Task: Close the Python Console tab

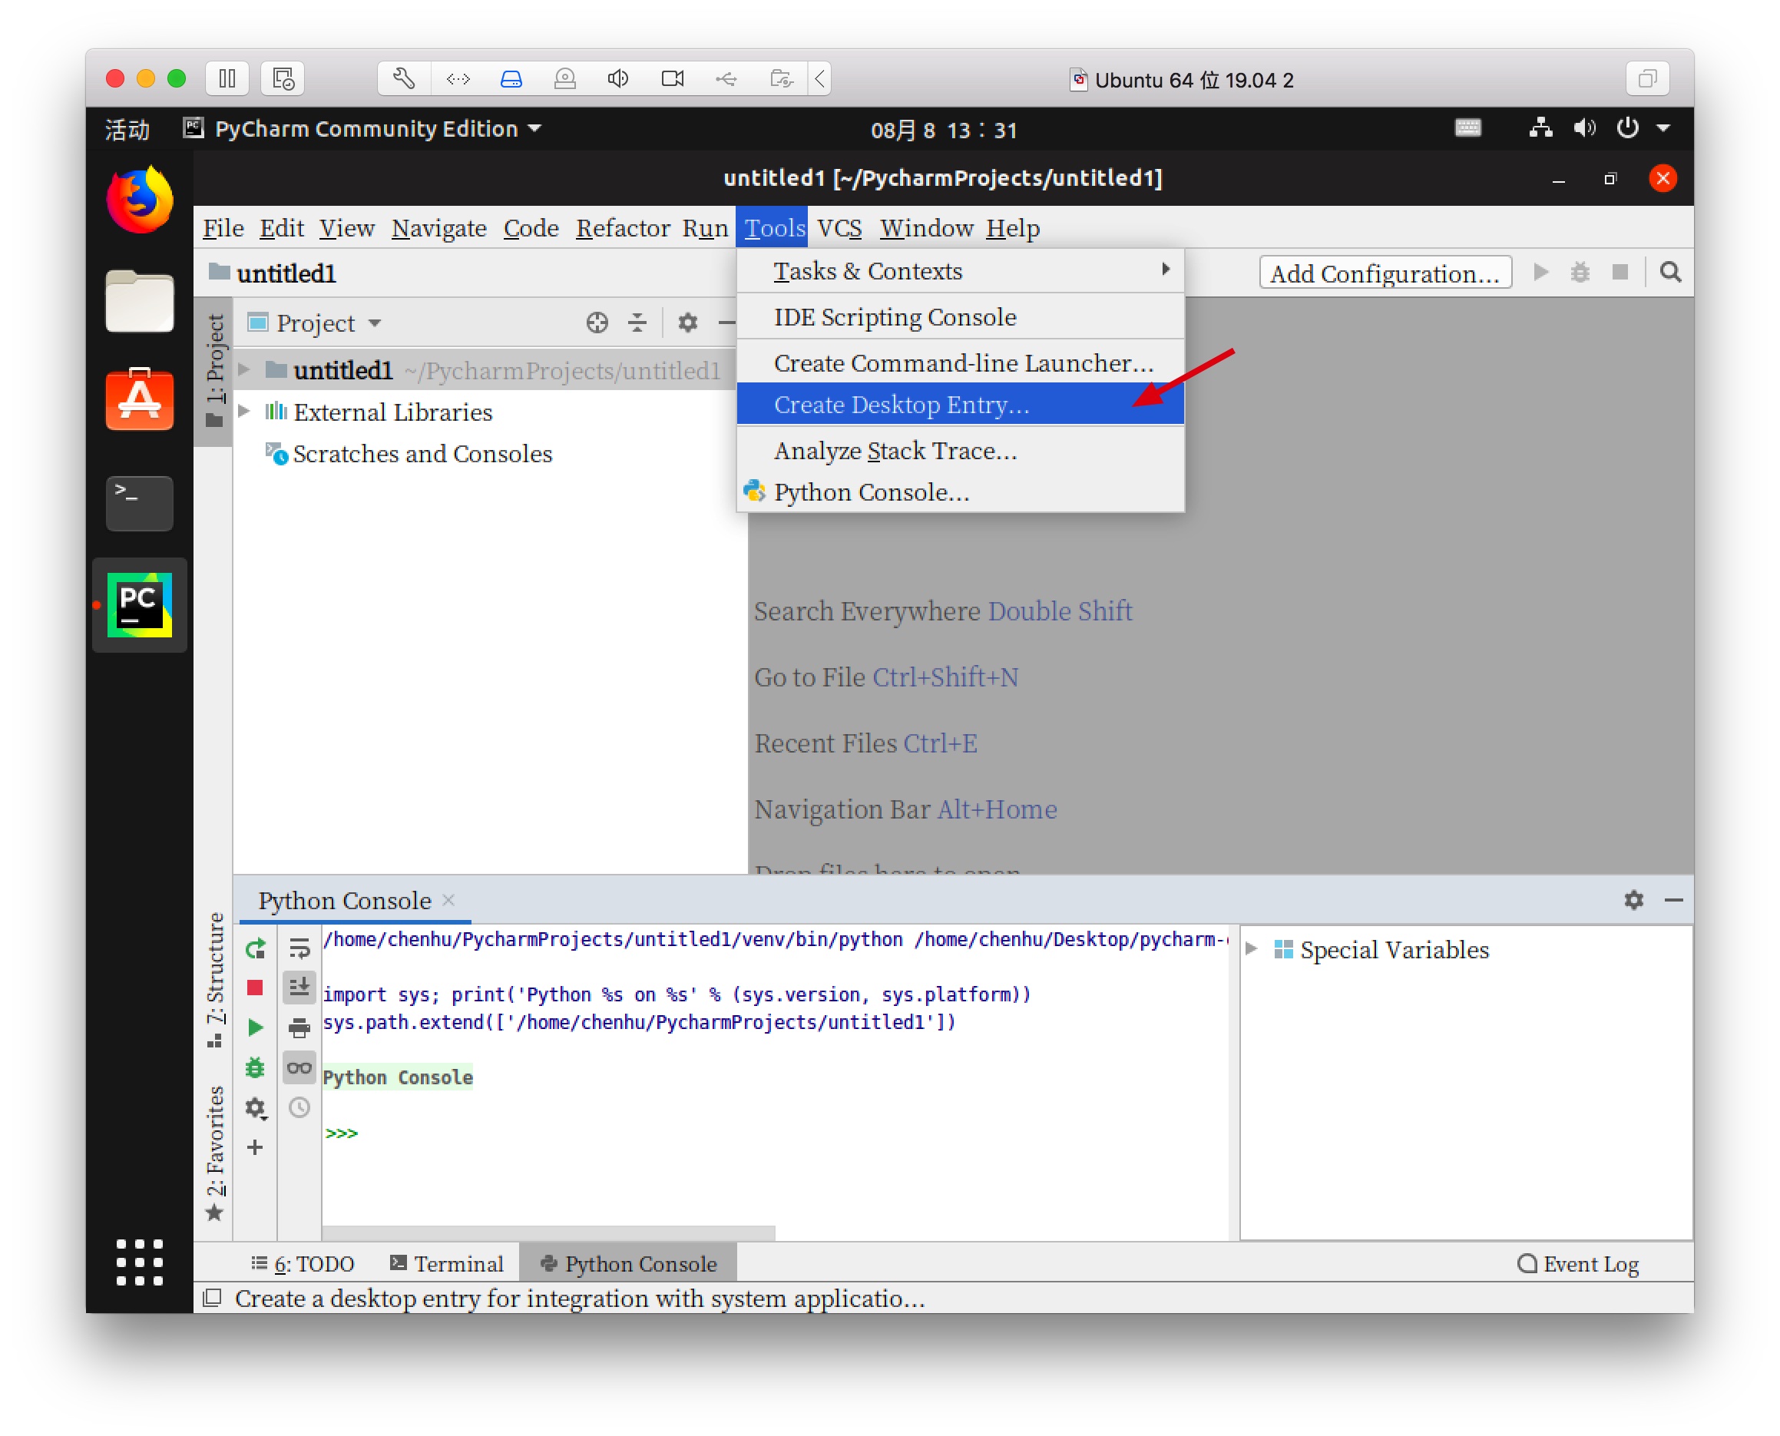Action: click(448, 900)
